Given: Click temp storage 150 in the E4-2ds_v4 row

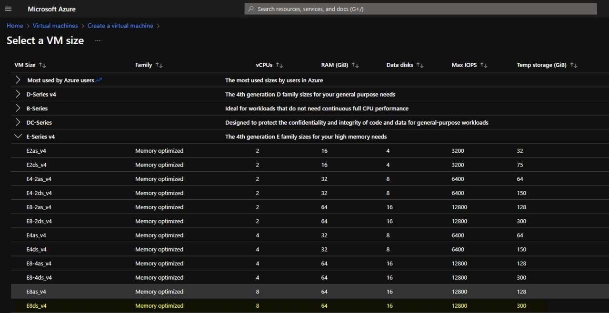Looking at the screenshot, I should [521, 193].
